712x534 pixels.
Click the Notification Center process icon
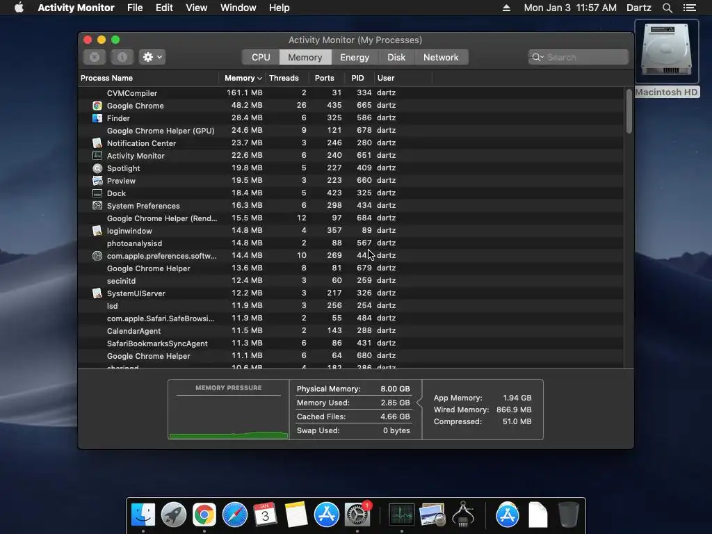tap(97, 143)
